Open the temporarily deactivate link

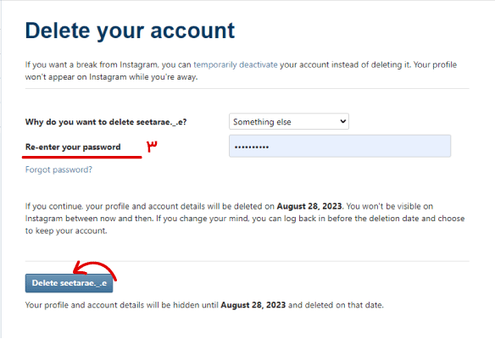236,64
